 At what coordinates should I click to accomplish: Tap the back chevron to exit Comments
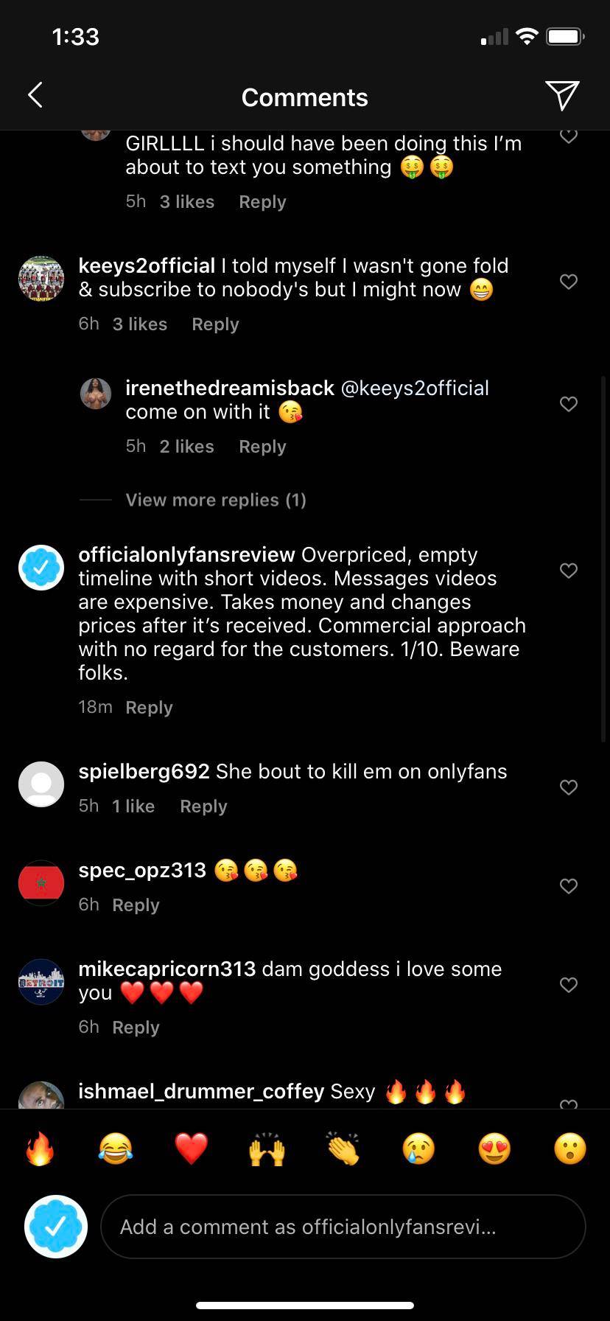point(35,95)
